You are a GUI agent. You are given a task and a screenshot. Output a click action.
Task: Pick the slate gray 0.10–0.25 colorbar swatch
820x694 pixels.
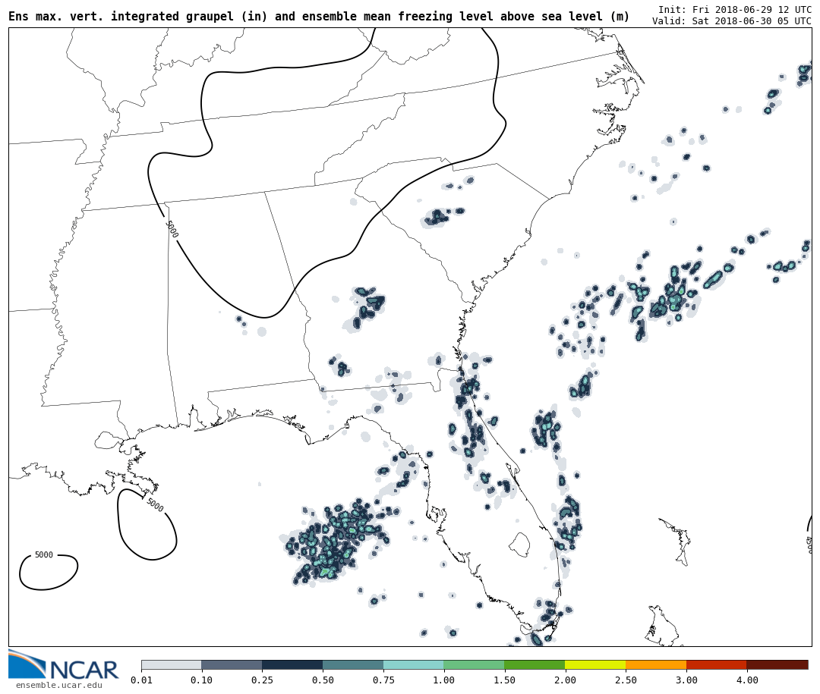pos(232,664)
